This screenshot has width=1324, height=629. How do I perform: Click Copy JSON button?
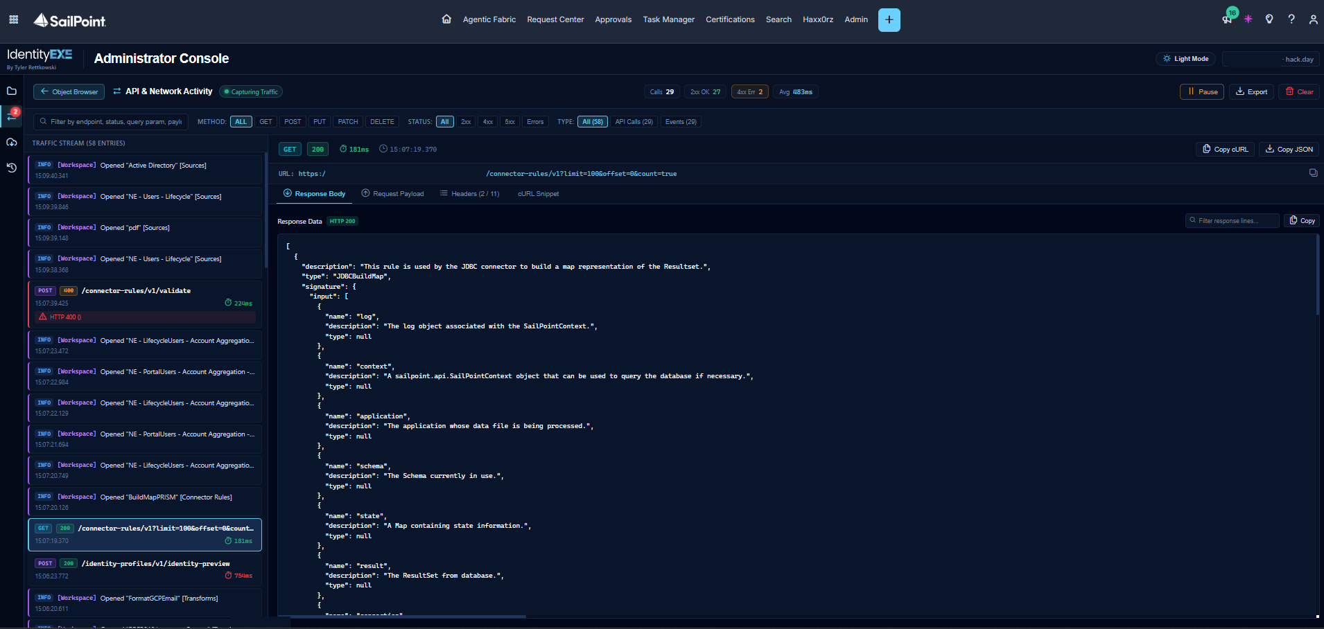coord(1289,149)
